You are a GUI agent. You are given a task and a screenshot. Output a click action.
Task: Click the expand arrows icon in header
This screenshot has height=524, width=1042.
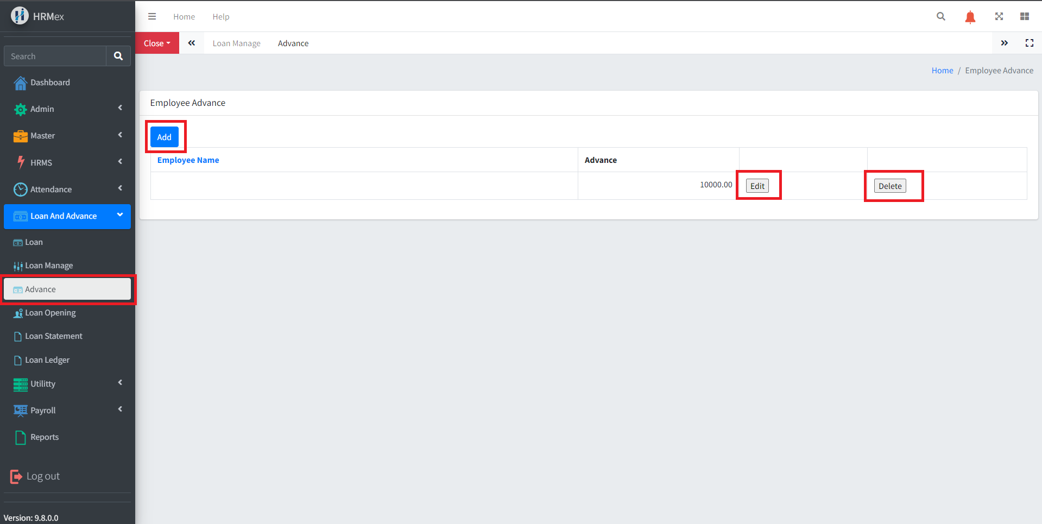pos(999,16)
